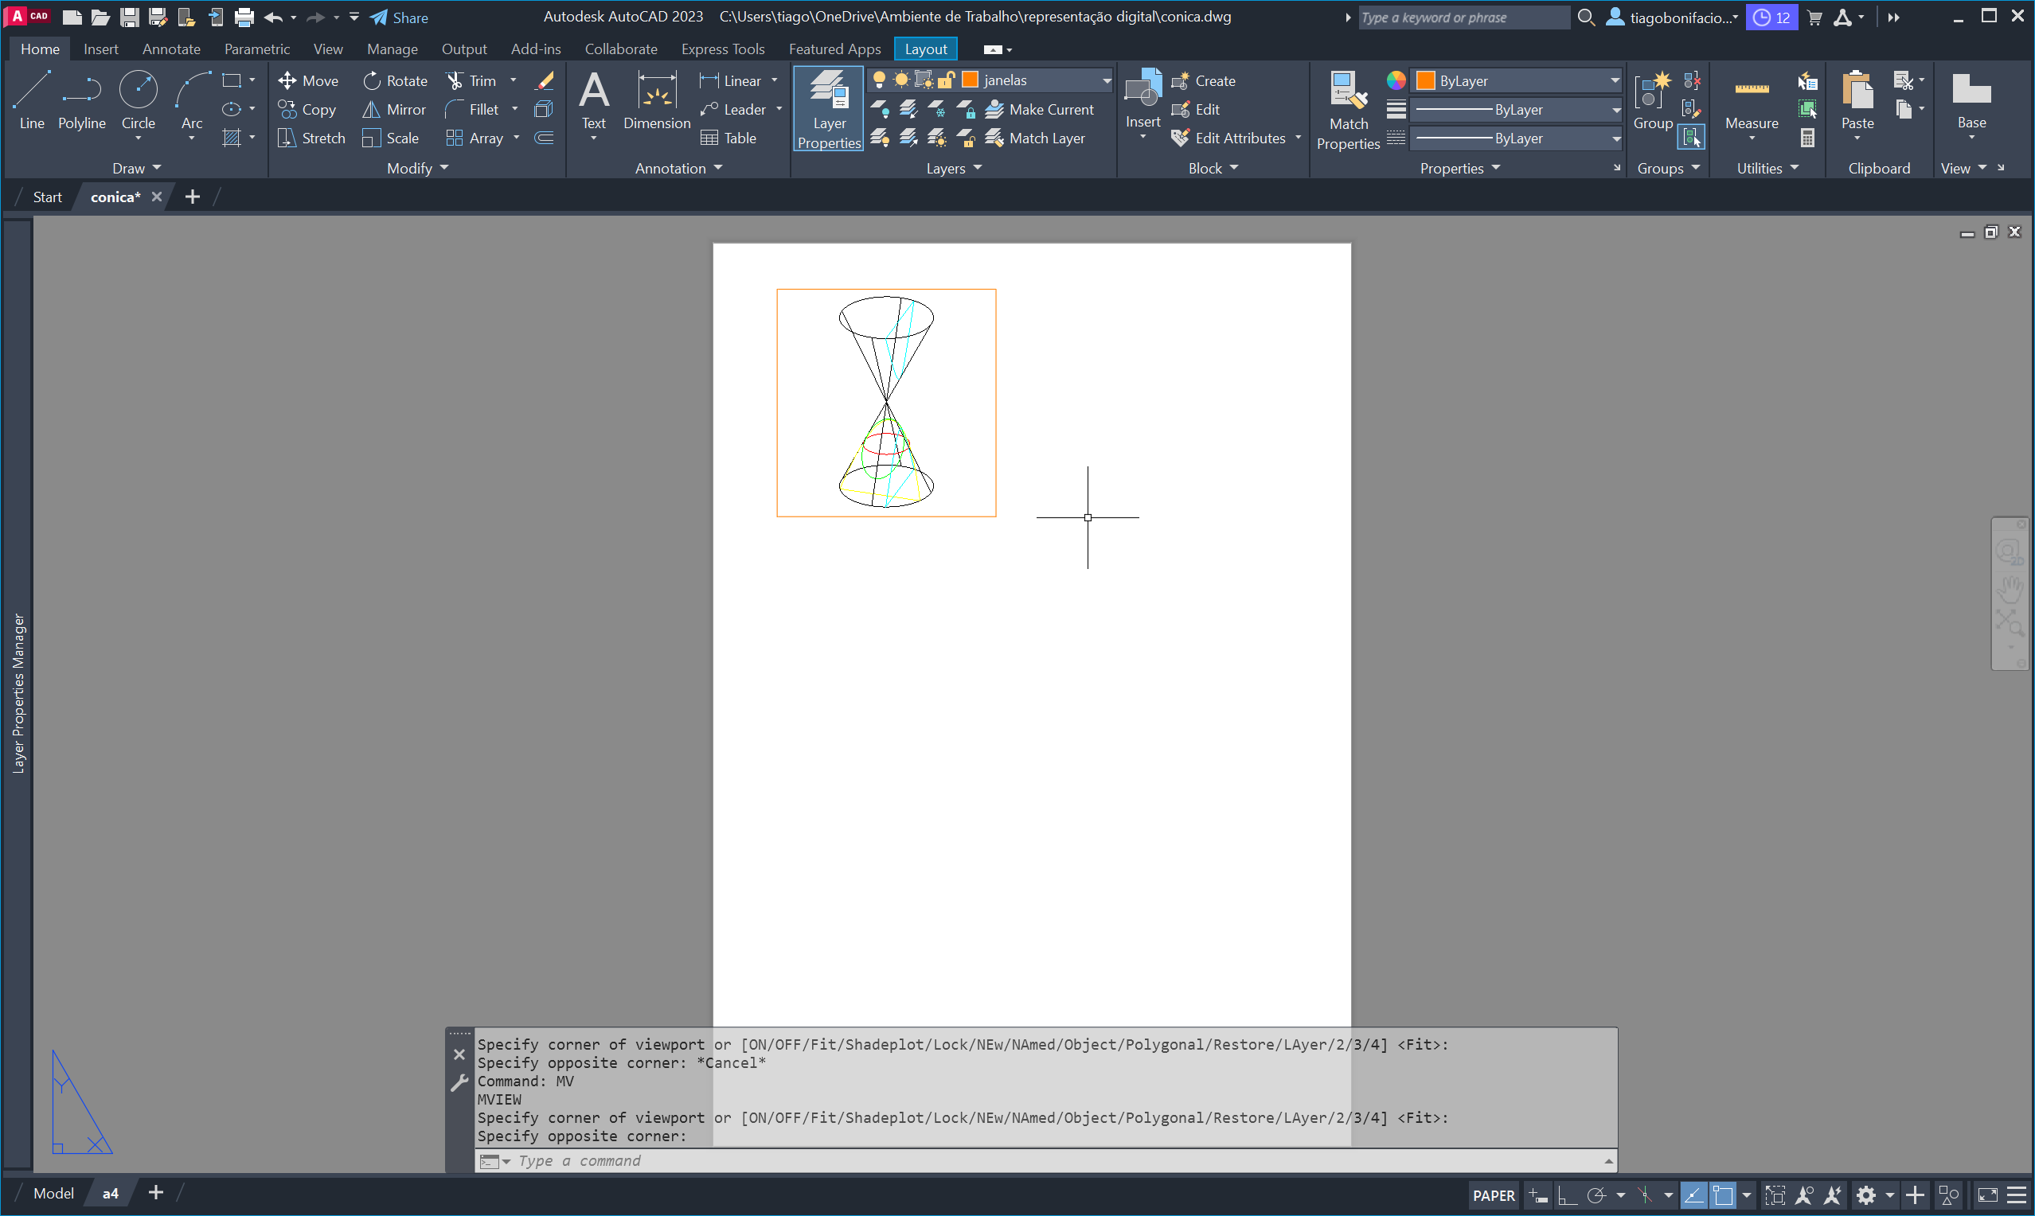Insert a Table annotation
Screen dimensions: 2035x1216
click(x=728, y=138)
